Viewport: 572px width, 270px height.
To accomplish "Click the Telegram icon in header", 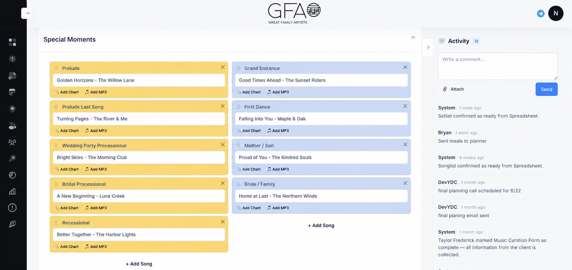I will click(541, 13).
